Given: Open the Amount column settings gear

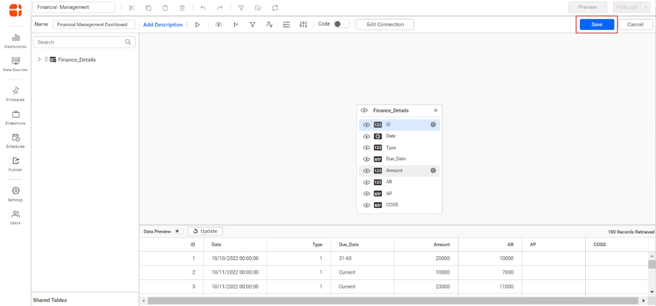Looking at the screenshot, I should [x=432, y=170].
